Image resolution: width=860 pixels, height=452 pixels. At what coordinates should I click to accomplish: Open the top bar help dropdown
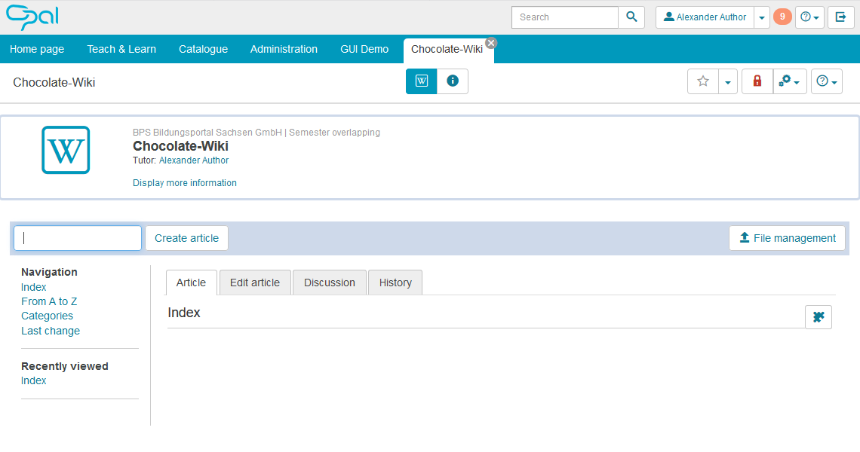(x=809, y=17)
